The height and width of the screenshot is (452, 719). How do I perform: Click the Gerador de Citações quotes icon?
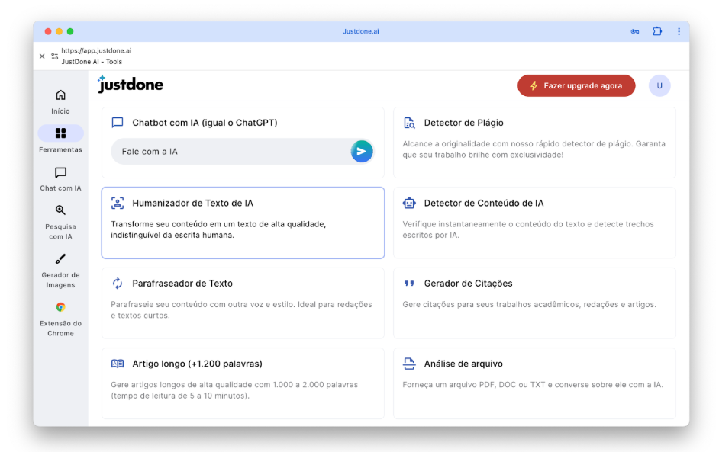click(409, 284)
